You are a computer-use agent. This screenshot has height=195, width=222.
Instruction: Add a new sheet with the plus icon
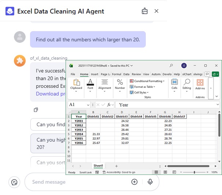tap(116, 166)
